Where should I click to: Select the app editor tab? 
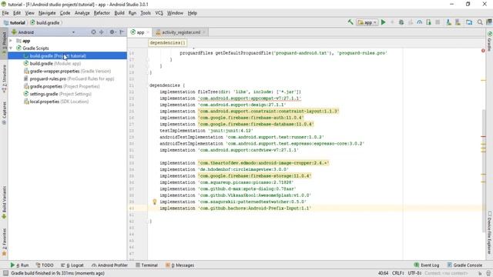click(140, 32)
